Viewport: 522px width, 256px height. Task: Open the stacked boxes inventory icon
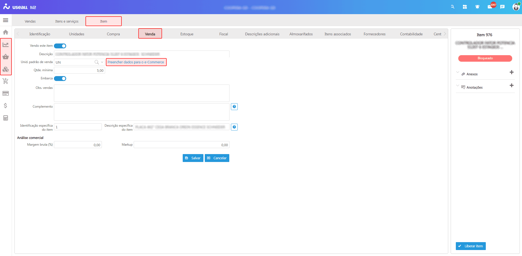coord(5,69)
